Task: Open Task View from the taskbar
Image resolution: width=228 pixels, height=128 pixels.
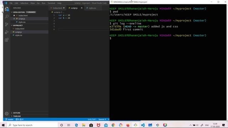Action: click(69, 125)
